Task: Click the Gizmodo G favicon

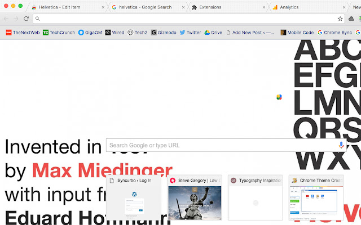Action: (153, 33)
